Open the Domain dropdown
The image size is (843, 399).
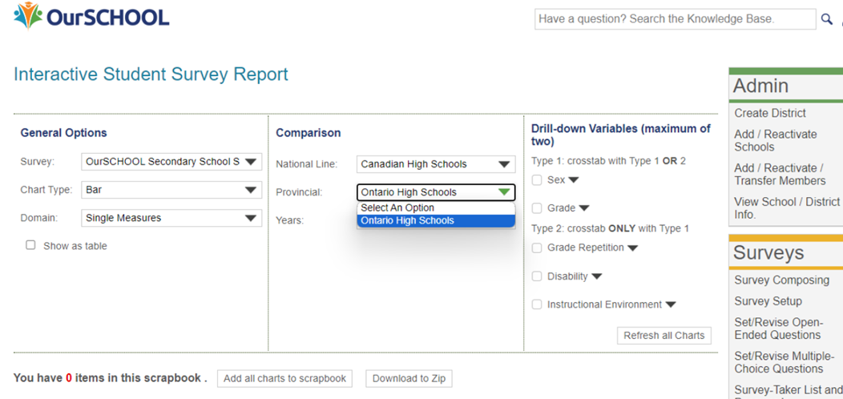(x=171, y=218)
